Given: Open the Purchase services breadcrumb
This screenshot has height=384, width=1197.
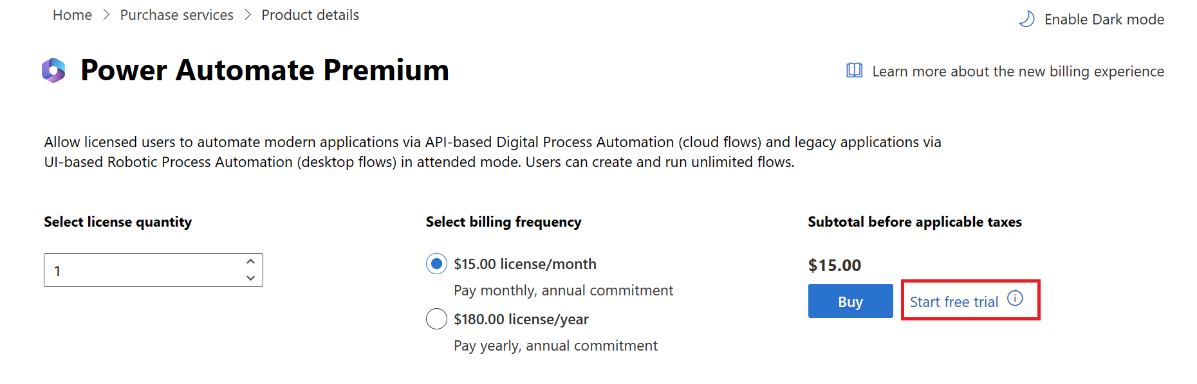Looking at the screenshot, I should [176, 15].
